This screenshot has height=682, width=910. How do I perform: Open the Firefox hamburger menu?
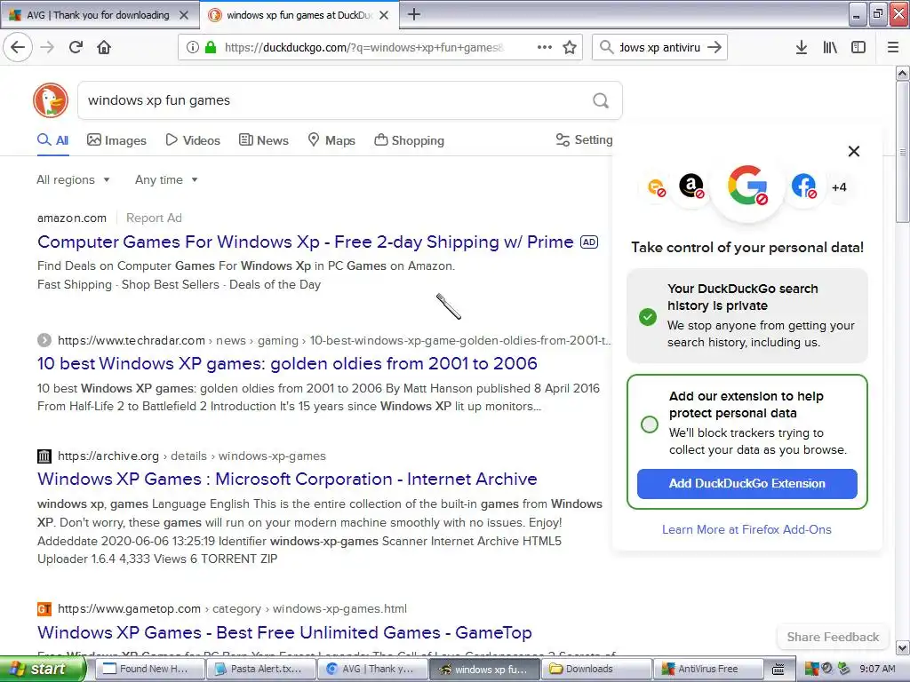coord(893,47)
